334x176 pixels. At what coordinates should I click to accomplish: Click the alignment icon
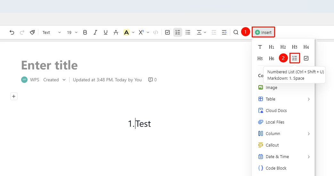(199, 32)
